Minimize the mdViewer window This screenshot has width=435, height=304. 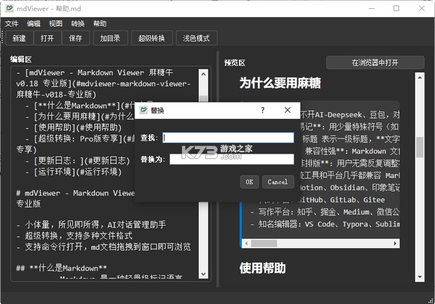[x=371, y=8]
